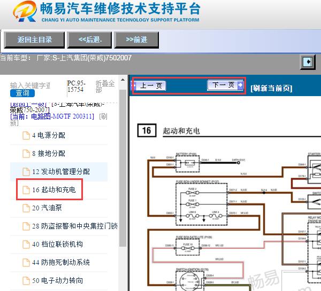The height and width of the screenshot is (291, 321).
Task: Click the 当前：电路图-MGTF 200311 link
Action: click(52, 116)
